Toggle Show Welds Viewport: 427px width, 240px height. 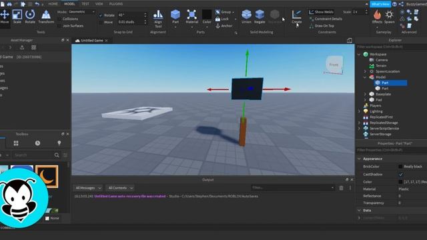pos(321,12)
